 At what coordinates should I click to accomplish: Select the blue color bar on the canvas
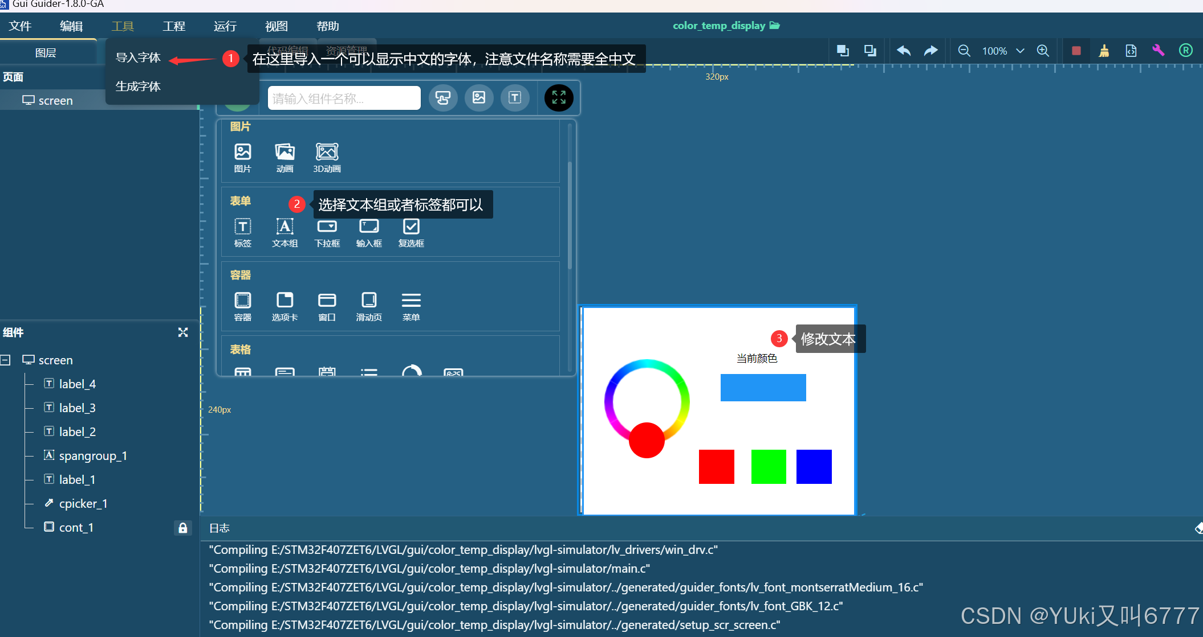(763, 387)
